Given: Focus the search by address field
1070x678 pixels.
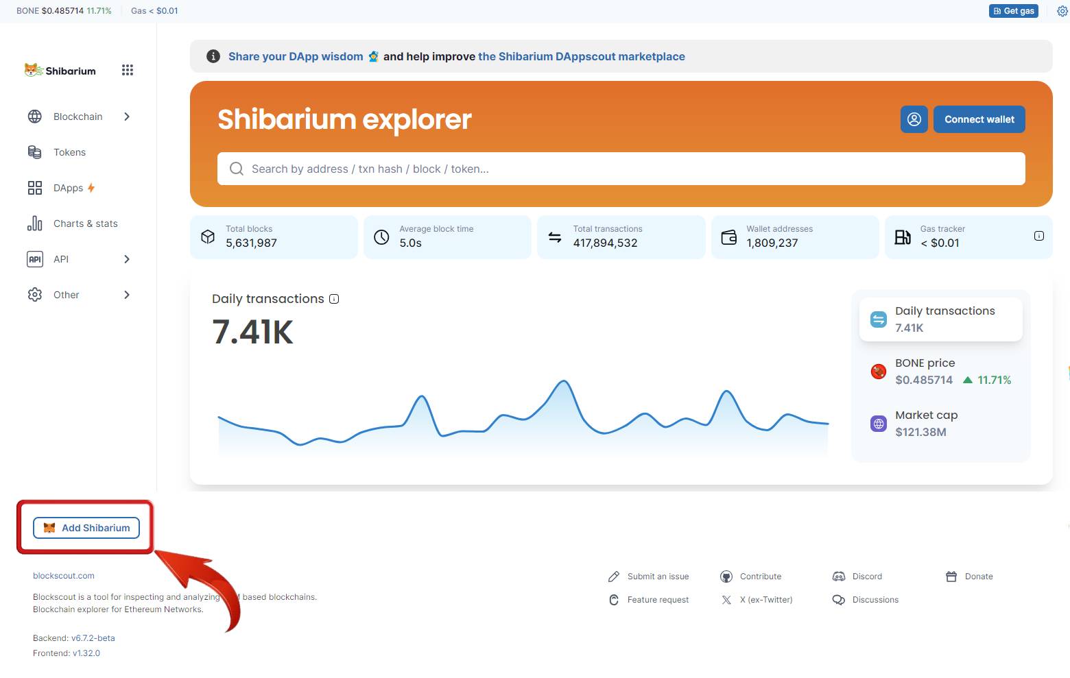Looking at the screenshot, I should [x=621, y=169].
